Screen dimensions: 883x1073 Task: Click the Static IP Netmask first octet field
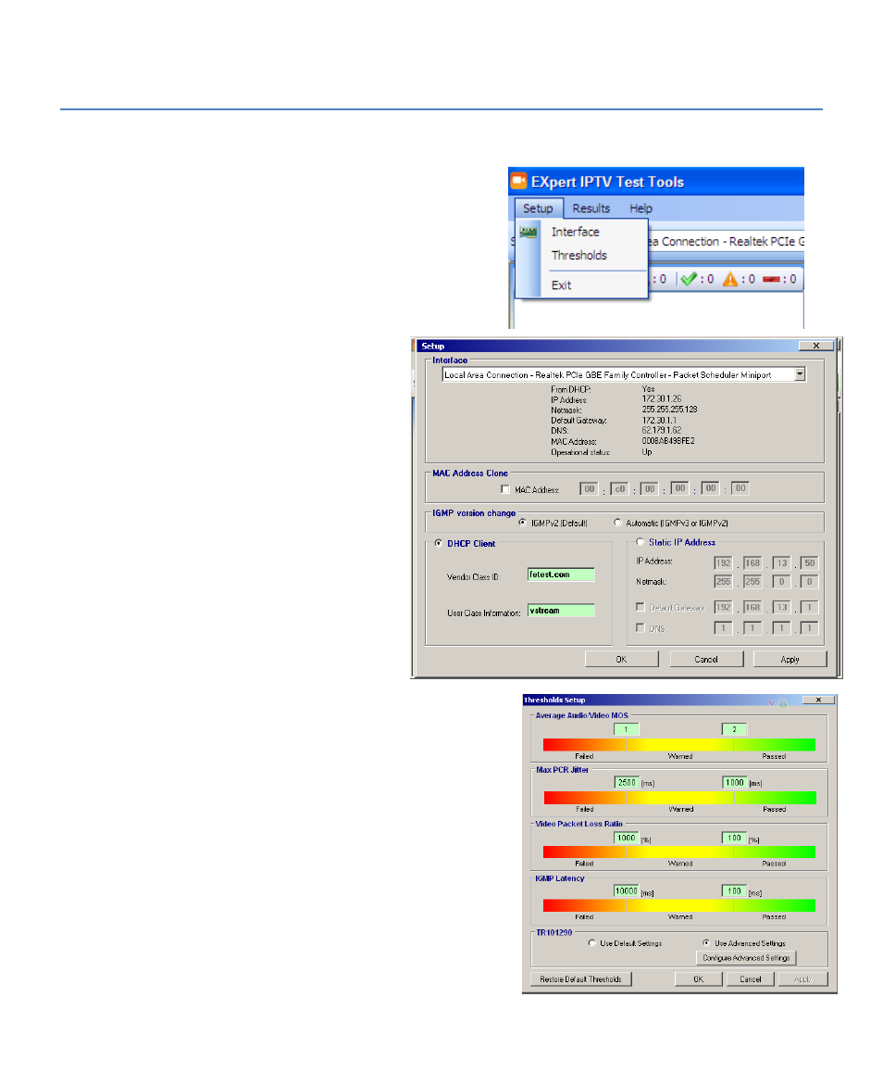tap(723, 582)
